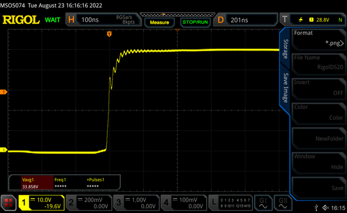Screen dimensions: 347x213
Task: Click the GII function generator icon
Action: point(283,203)
